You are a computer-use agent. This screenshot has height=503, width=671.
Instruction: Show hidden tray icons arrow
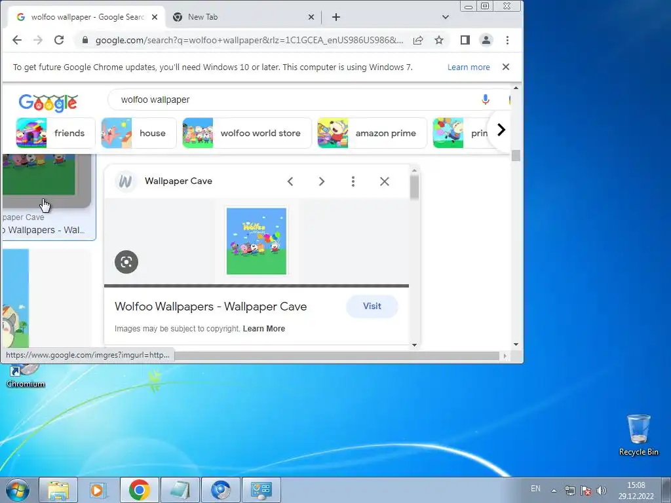pyautogui.click(x=554, y=491)
